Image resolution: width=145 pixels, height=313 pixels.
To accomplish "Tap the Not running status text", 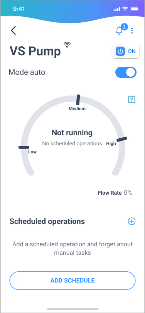I will (72, 133).
